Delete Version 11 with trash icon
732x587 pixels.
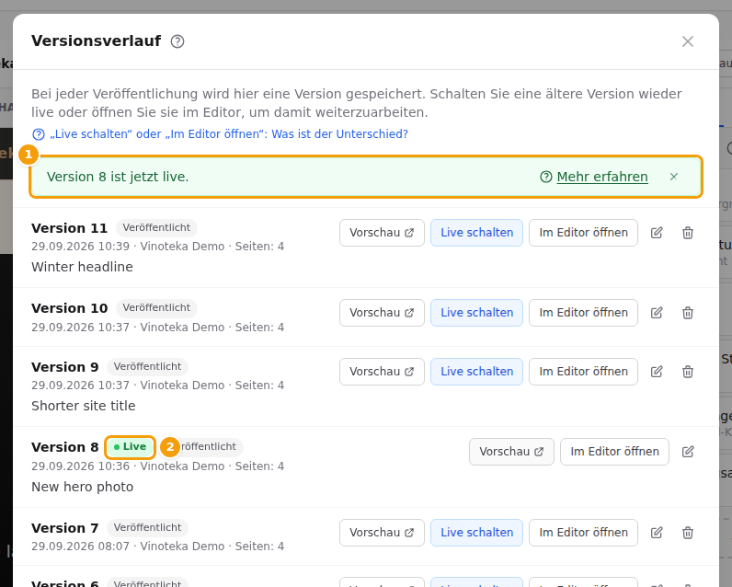pyautogui.click(x=687, y=233)
